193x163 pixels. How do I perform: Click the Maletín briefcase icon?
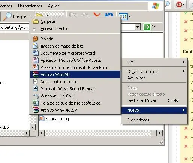tap(35, 39)
